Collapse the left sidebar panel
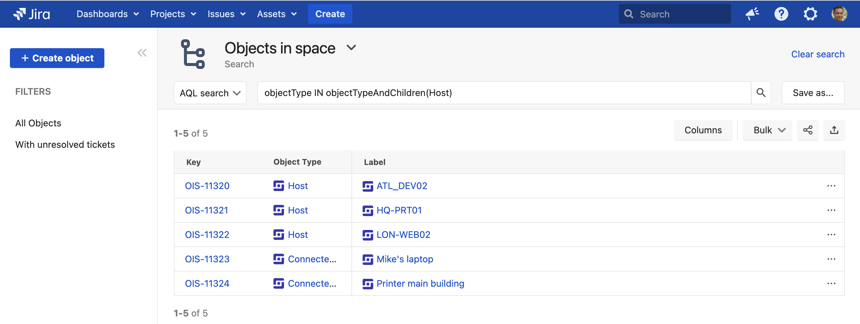The width and height of the screenshot is (860, 324). tap(142, 53)
